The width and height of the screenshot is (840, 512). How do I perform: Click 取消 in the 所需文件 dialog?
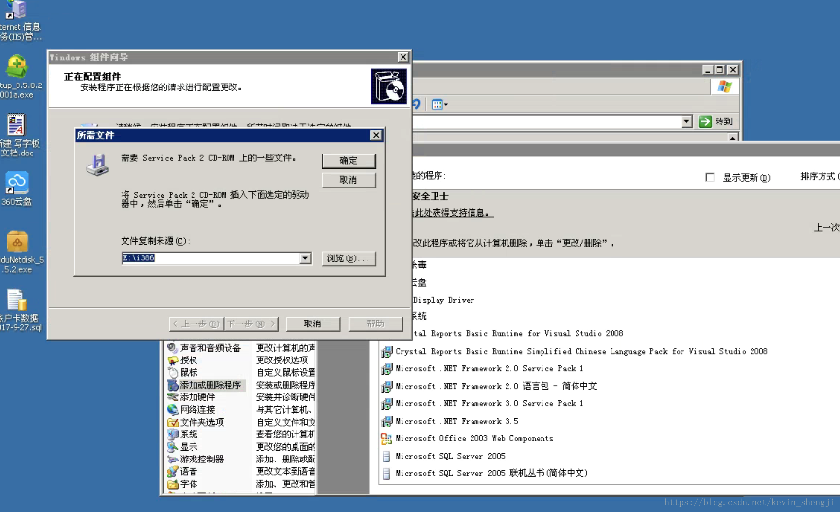[x=349, y=180]
